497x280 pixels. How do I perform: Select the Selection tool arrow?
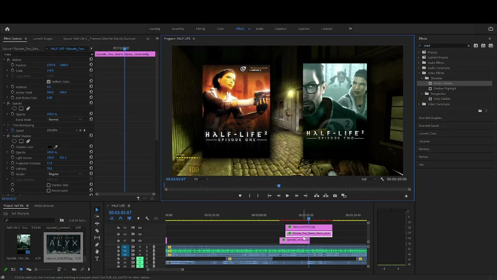coord(97,210)
